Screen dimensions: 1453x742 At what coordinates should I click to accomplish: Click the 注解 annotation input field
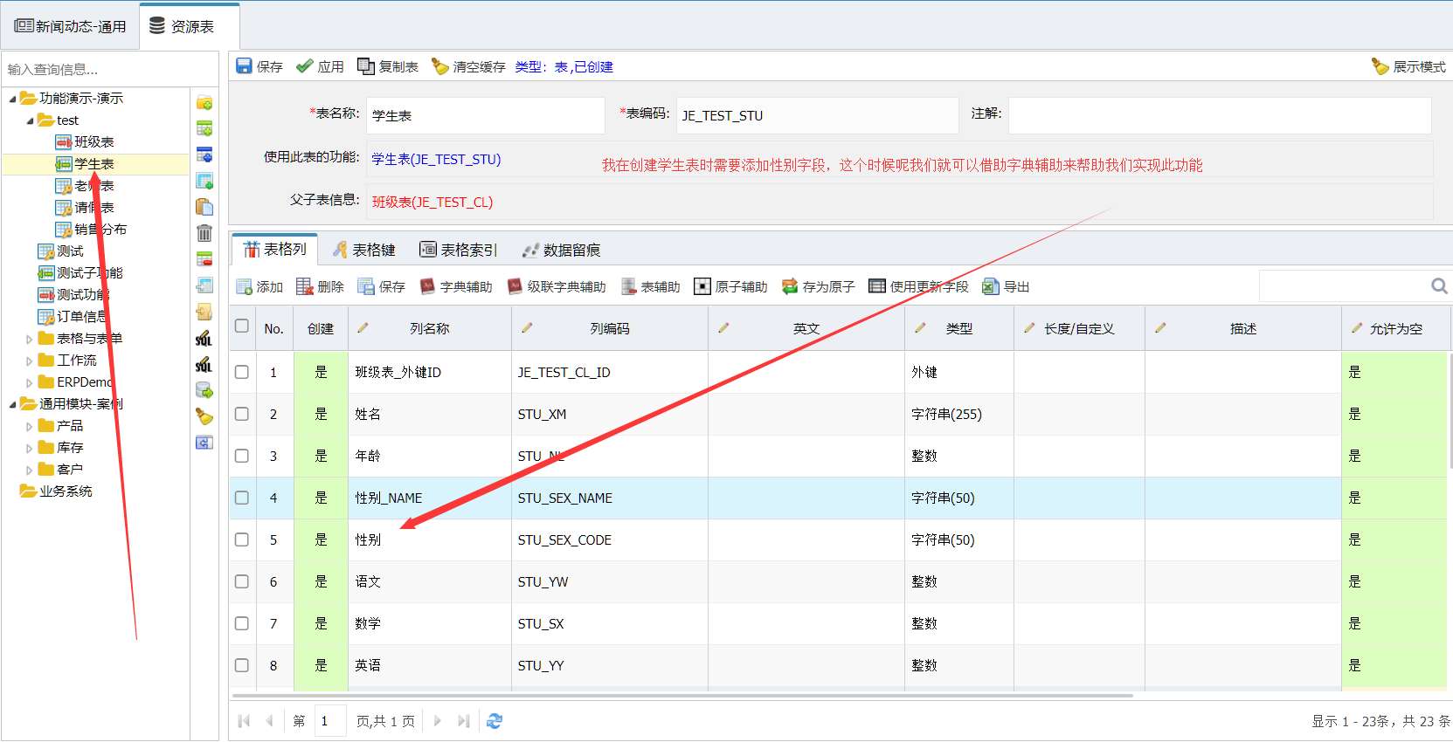coord(1220,115)
